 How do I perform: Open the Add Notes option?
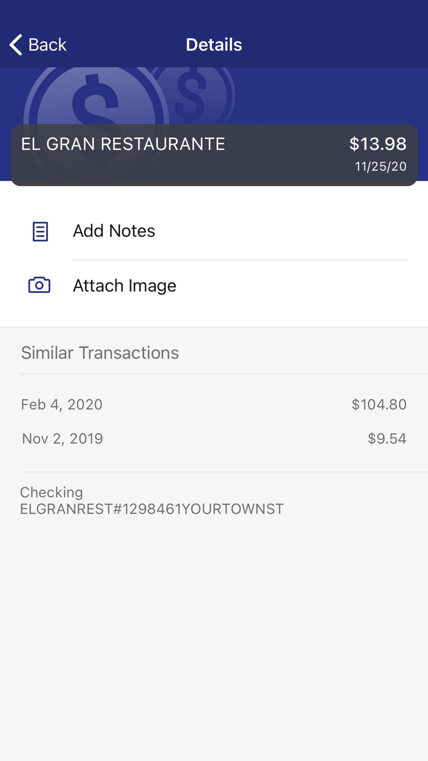click(114, 231)
